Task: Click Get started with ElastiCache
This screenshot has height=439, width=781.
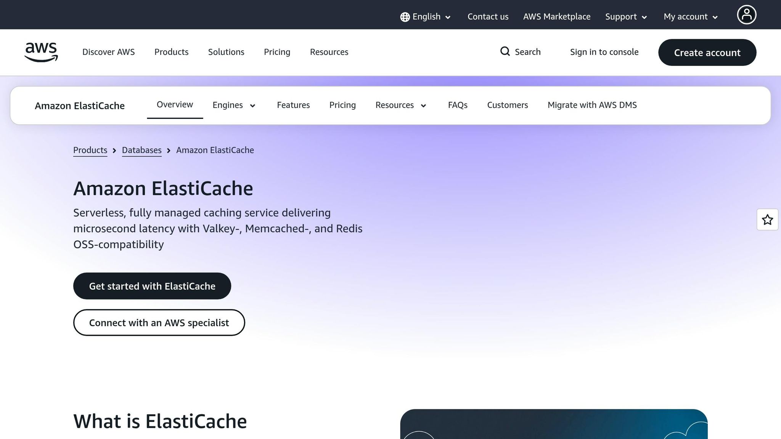Action: (152, 286)
